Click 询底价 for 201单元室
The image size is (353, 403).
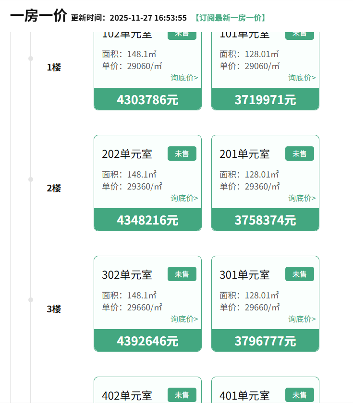[302, 198]
